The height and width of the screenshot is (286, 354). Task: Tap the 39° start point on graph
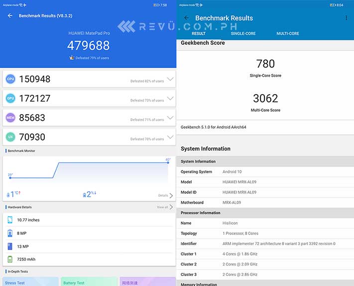10,178
